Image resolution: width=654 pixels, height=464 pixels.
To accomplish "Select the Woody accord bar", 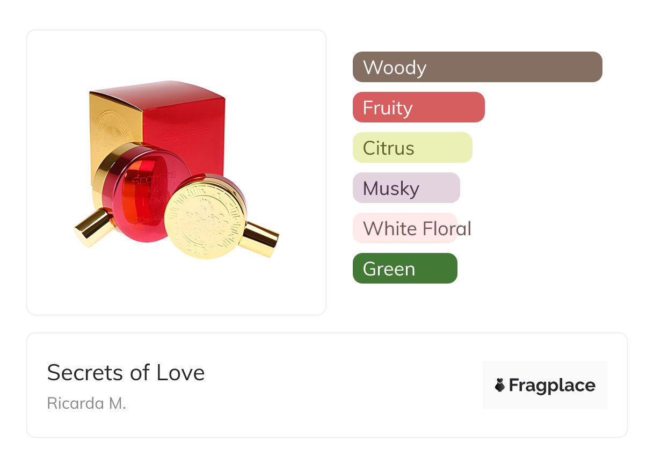I will [477, 67].
